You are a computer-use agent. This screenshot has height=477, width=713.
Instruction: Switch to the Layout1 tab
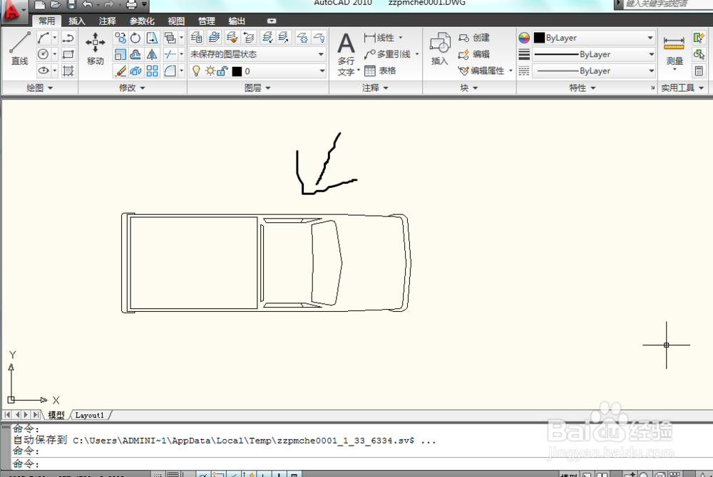click(90, 415)
